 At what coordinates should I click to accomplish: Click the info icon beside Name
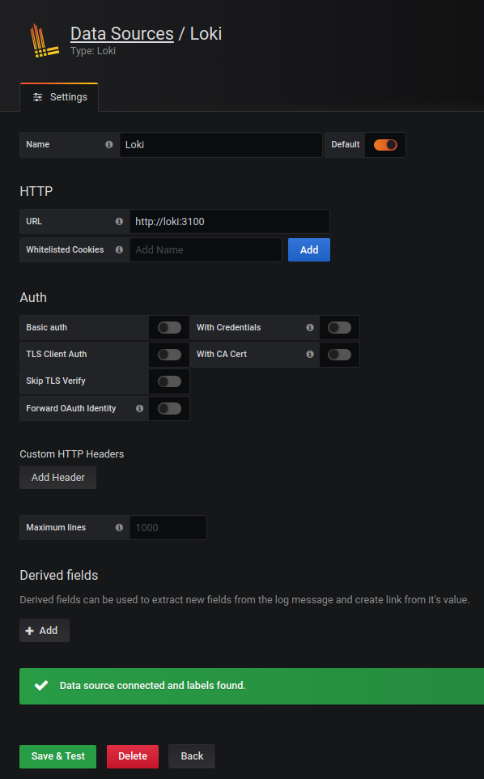(109, 145)
